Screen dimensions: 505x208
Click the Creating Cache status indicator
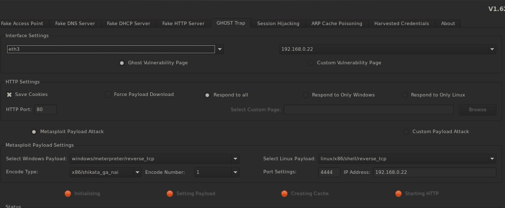(x=284, y=193)
